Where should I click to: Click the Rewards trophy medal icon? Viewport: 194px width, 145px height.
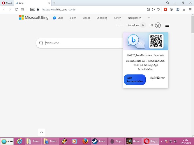point(158,26)
